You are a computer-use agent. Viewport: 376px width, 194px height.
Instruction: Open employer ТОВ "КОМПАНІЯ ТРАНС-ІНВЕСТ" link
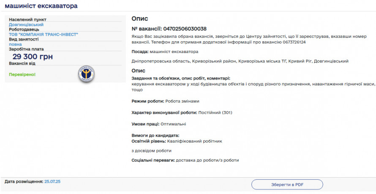tap(44, 35)
